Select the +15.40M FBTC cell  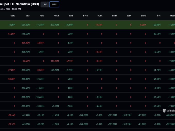[40, 88]
